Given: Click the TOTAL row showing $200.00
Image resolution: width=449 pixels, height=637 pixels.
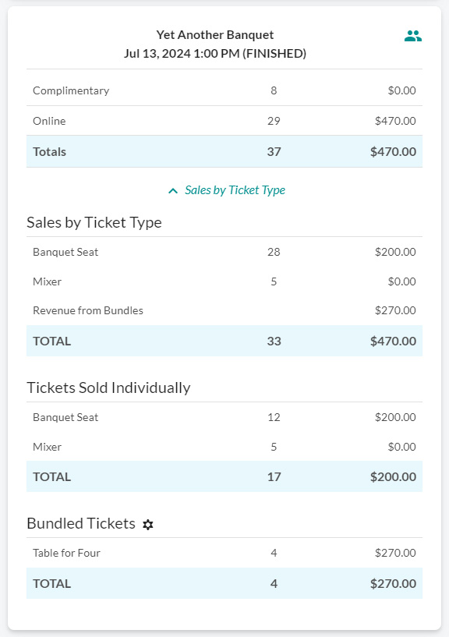Looking at the screenshot, I should click(224, 476).
